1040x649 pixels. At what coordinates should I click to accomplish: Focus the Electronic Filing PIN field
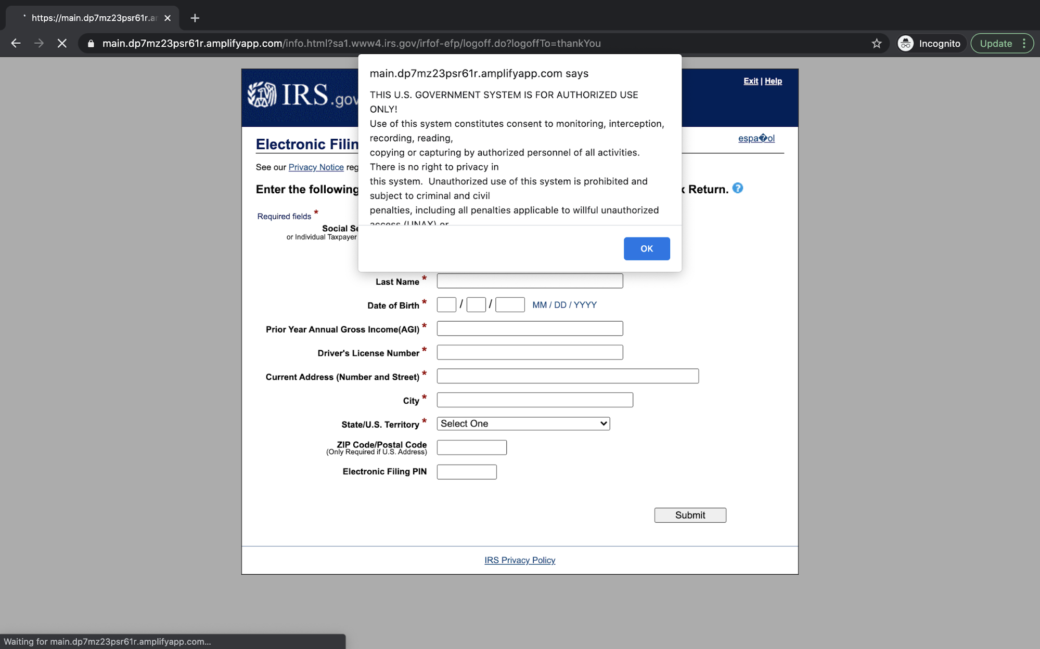click(467, 472)
